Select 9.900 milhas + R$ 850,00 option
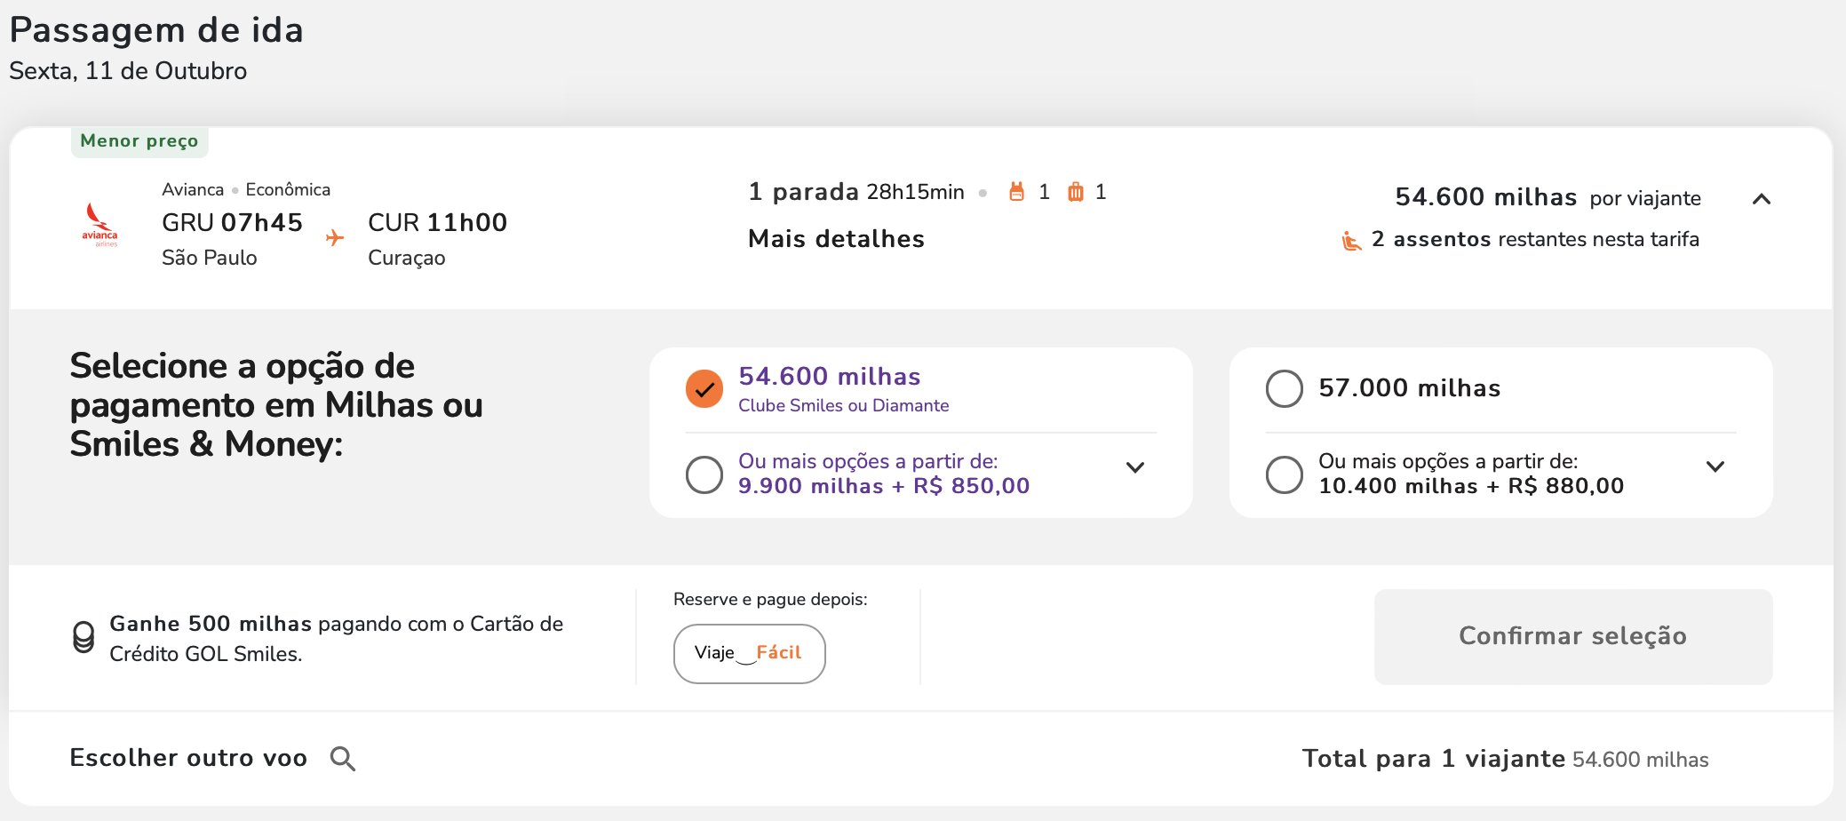This screenshot has height=821, width=1846. (704, 474)
